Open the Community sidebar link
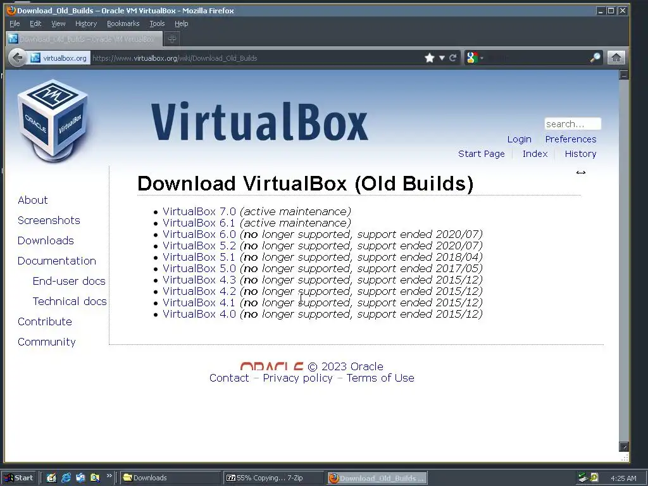The height and width of the screenshot is (486, 648). click(47, 342)
